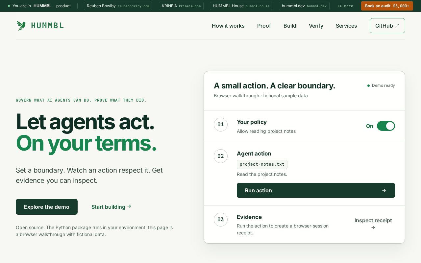
Task: Open How it works nav item
Action: click(x=228, y=26)
